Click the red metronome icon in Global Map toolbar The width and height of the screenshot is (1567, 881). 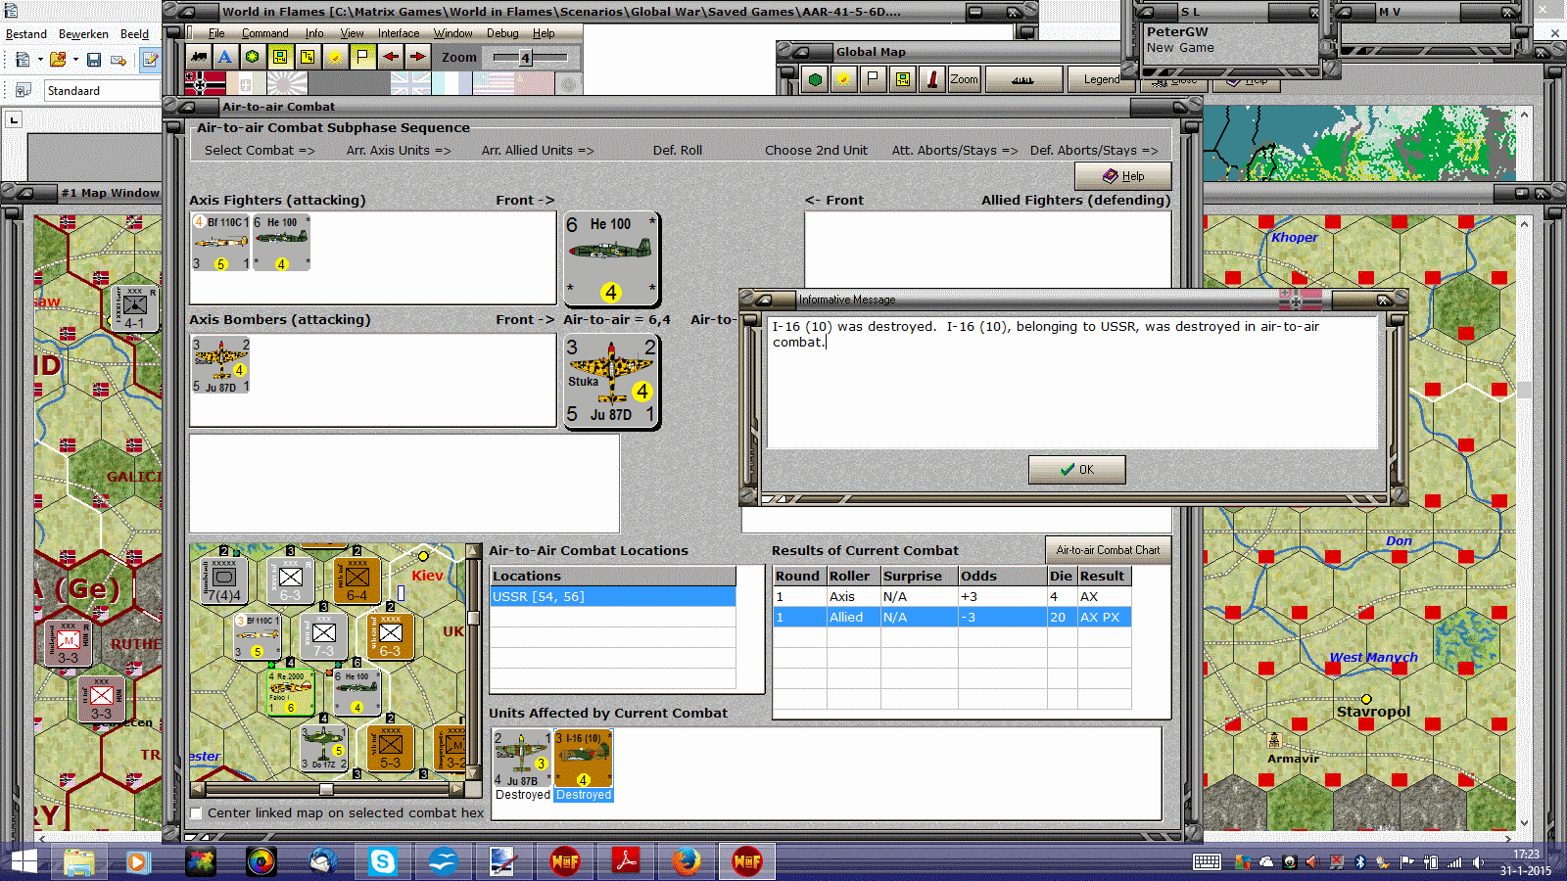coord(931,79)
